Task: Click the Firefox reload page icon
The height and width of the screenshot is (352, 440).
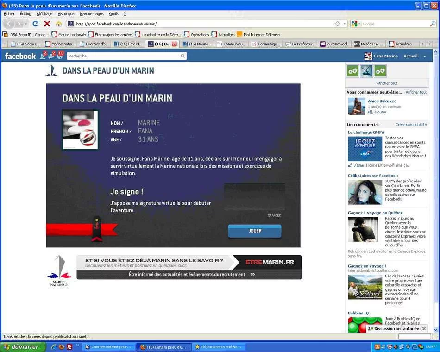Action: point(35,24)
